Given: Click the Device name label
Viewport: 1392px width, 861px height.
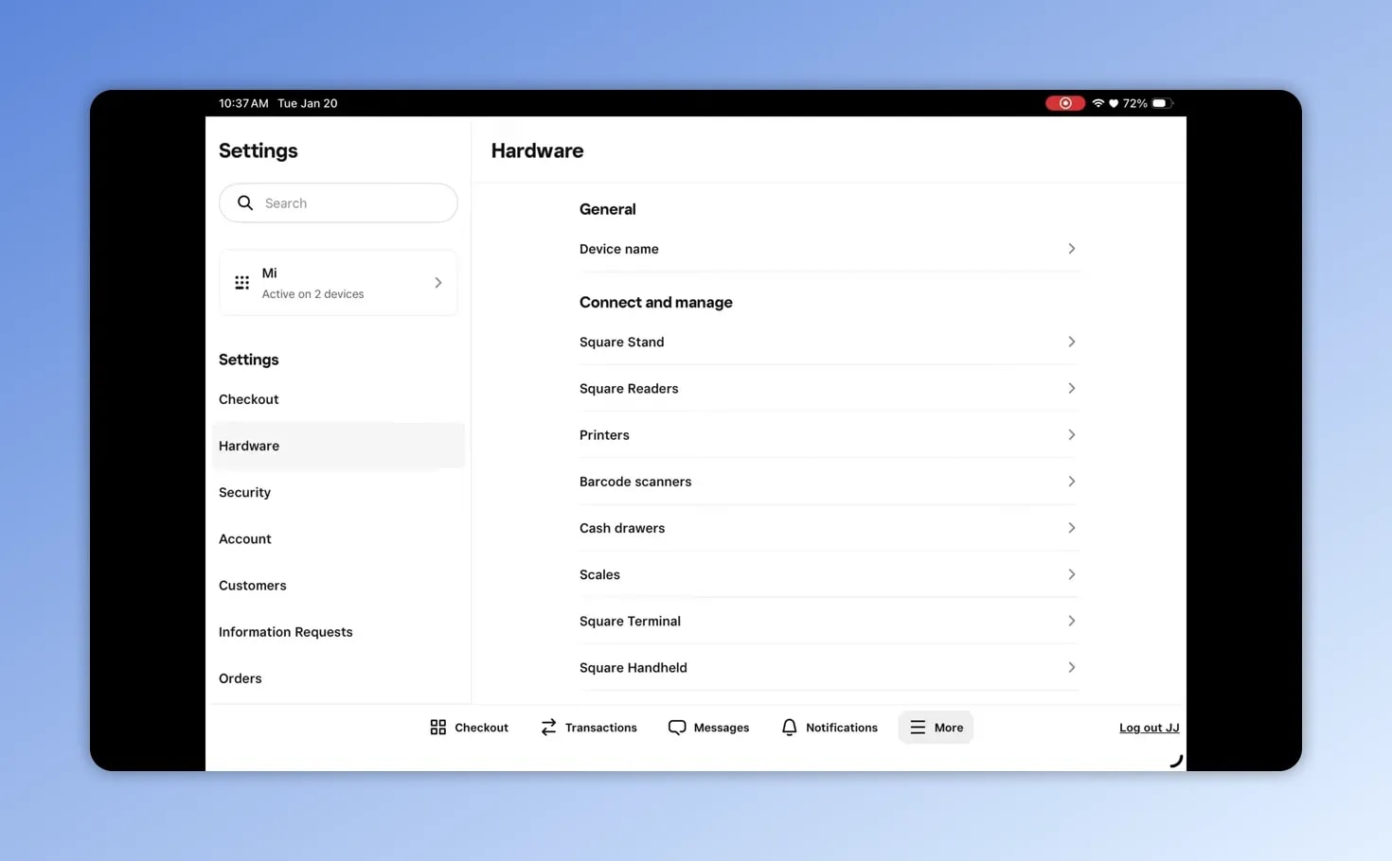Looking at the screenshot, I should pyautogui.click(x=618, y=249).
